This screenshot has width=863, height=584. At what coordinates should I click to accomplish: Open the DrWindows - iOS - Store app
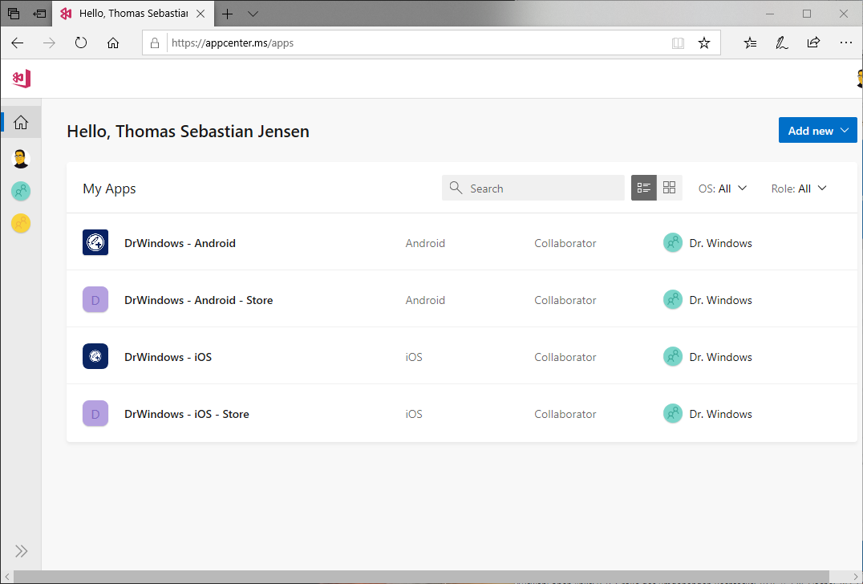(x=187, y=414)
